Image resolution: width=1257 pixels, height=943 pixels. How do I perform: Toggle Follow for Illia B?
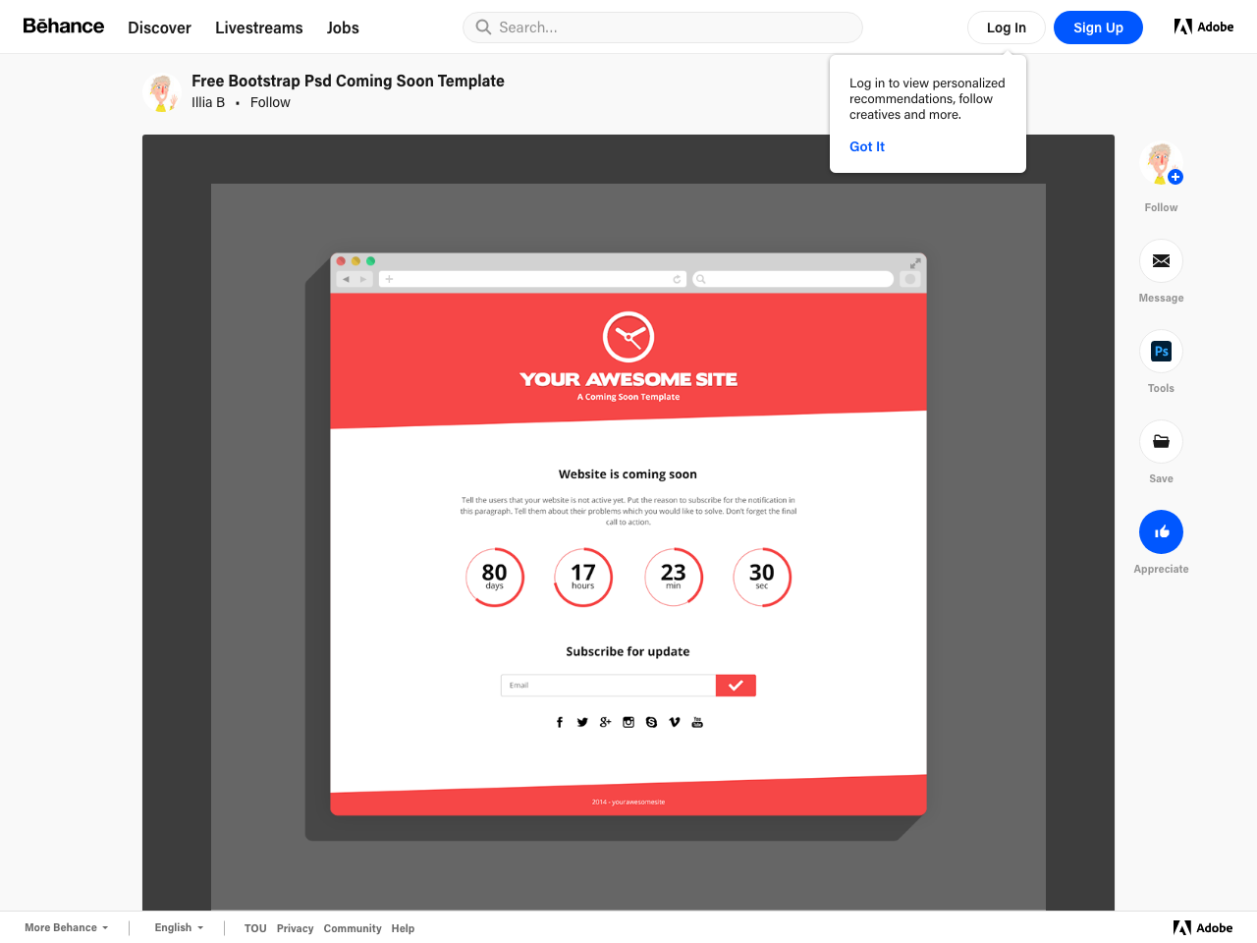coord(269,102)
